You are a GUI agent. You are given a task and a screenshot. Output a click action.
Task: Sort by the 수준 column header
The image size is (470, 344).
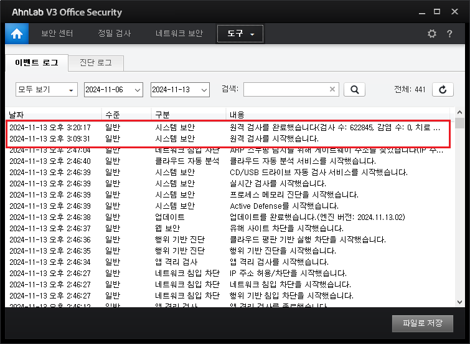(126, 115)
